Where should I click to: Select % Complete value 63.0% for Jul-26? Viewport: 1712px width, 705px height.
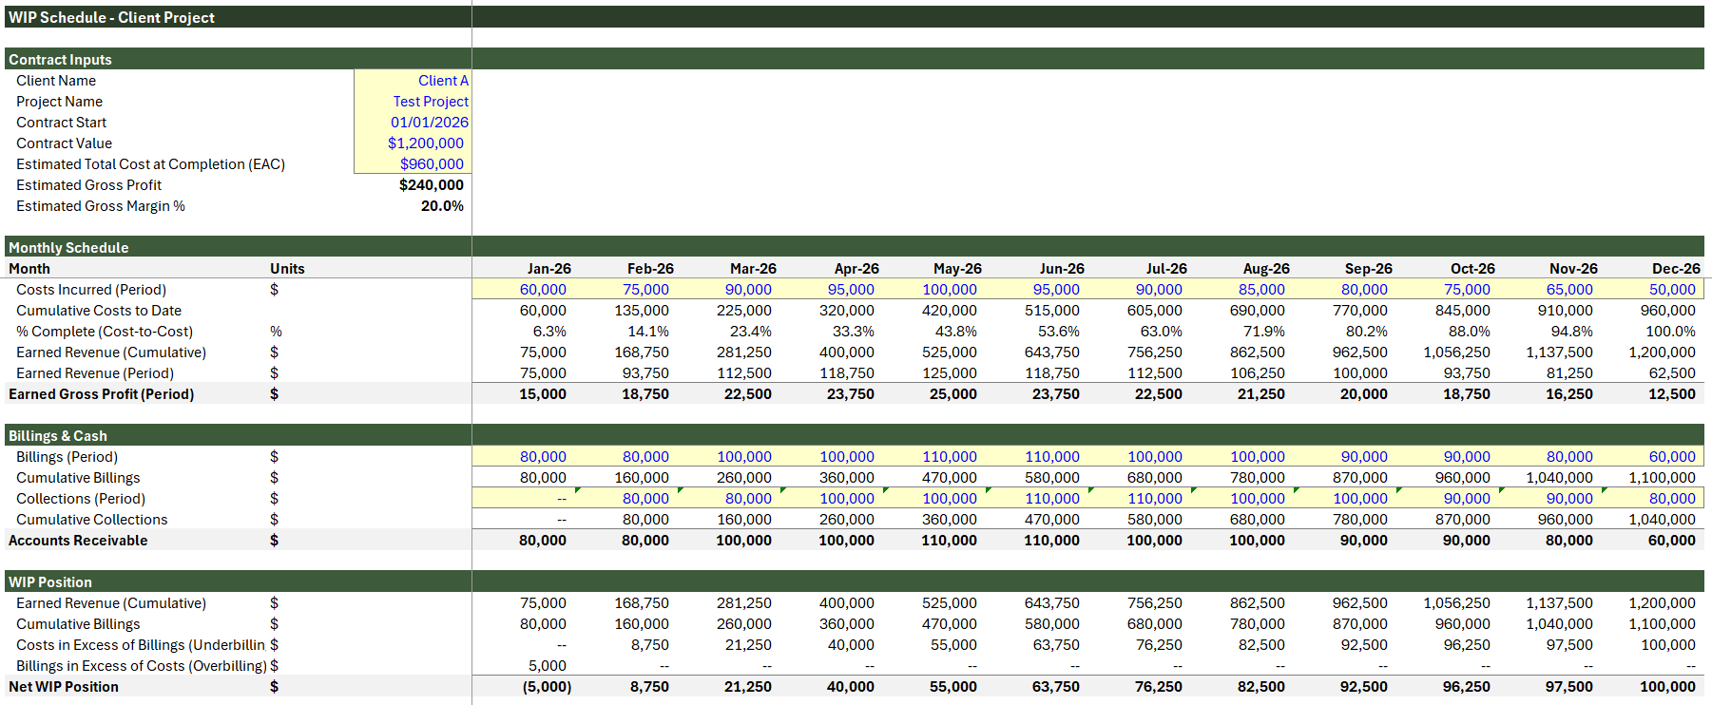pyautogui.click(x=1162, y=332)
